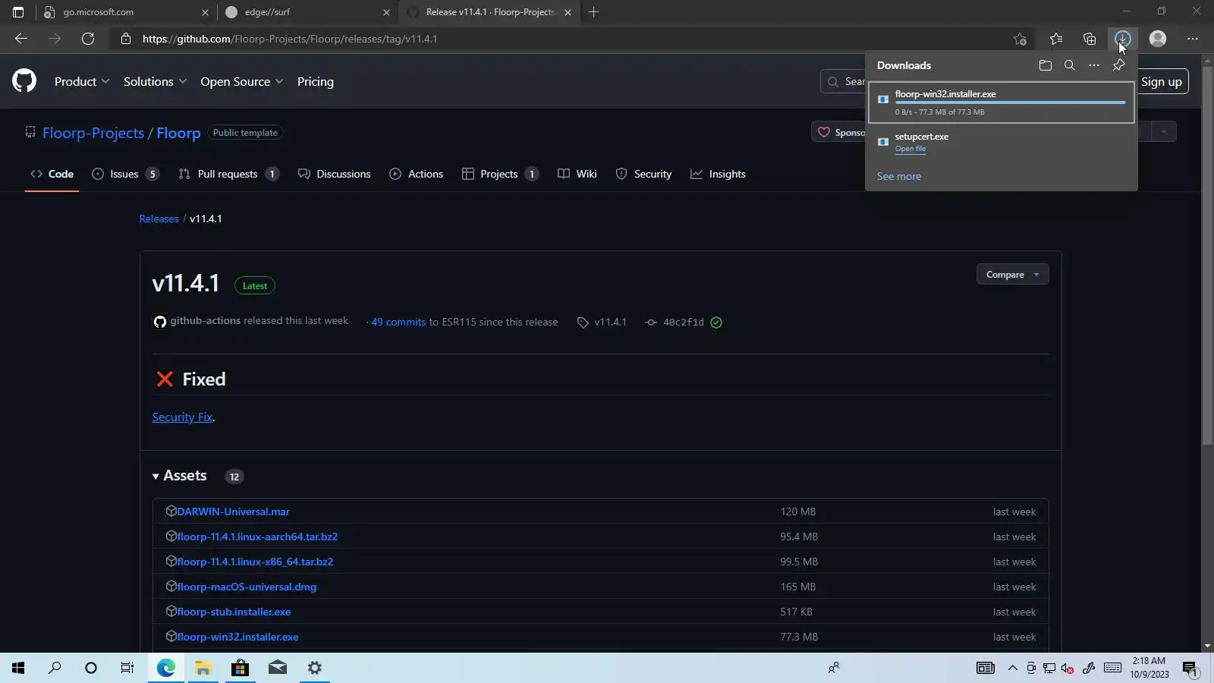Open the Favorites list icon

(x=1056, y=39)
